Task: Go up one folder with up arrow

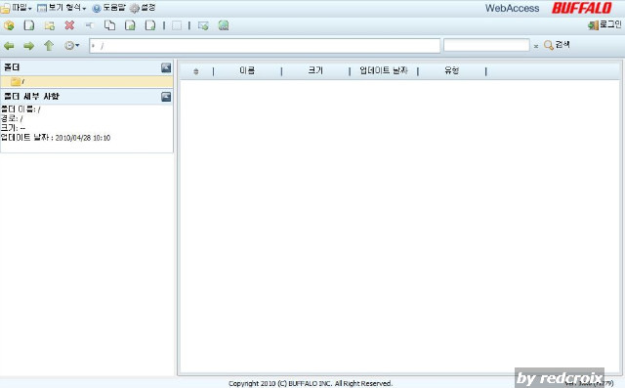Action: coord(49,46)
